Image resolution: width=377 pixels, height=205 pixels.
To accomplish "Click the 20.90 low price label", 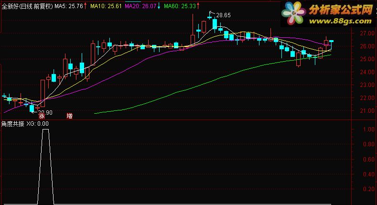I will (x=45, y=112).
